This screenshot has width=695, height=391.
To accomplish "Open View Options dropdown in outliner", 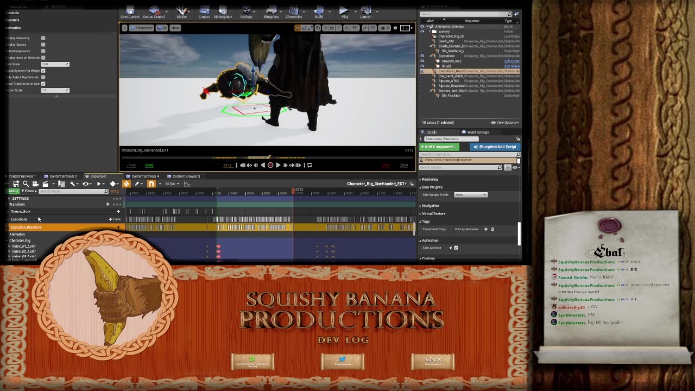I will [x=504, y=123].
